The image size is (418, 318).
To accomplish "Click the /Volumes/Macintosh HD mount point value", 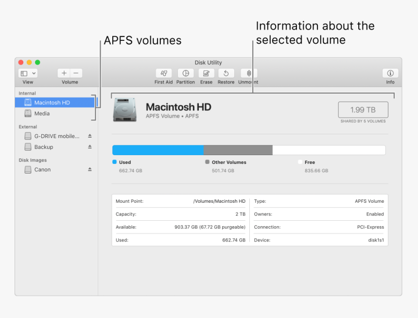I will [219, 201].
